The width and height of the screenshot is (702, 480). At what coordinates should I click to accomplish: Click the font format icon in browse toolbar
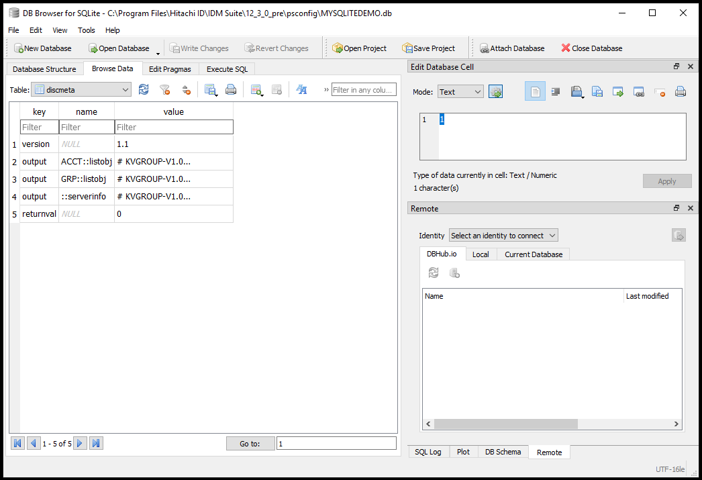coord(301,89)
